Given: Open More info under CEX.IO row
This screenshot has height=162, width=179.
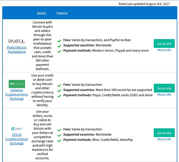Looking at the screenshot, I should click(164, 139).
